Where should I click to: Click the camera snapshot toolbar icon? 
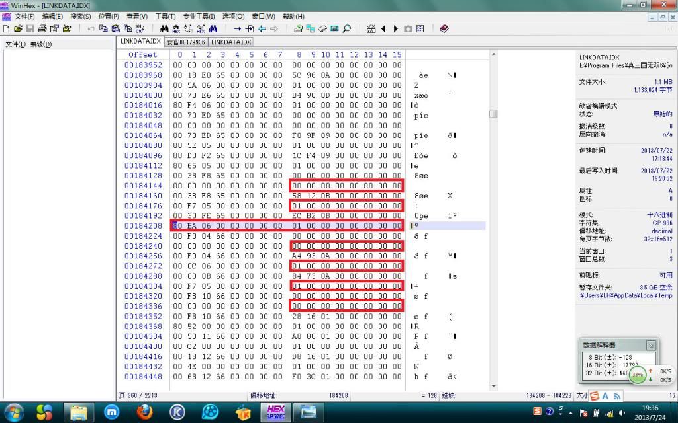tap(408, 29)
